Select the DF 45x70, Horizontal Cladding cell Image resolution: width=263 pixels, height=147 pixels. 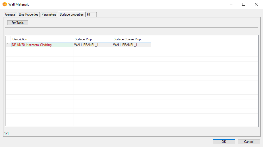[x=42, y=45]
